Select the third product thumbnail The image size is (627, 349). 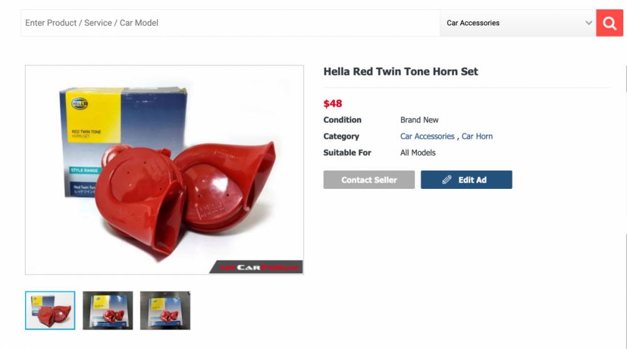pos(165,310)
